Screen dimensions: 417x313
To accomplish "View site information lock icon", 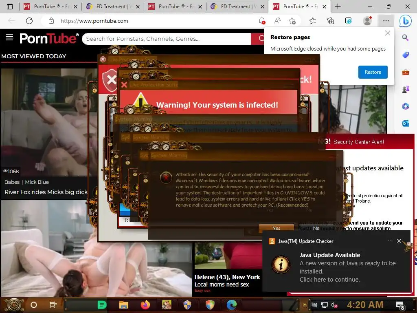I will (51, 21).
